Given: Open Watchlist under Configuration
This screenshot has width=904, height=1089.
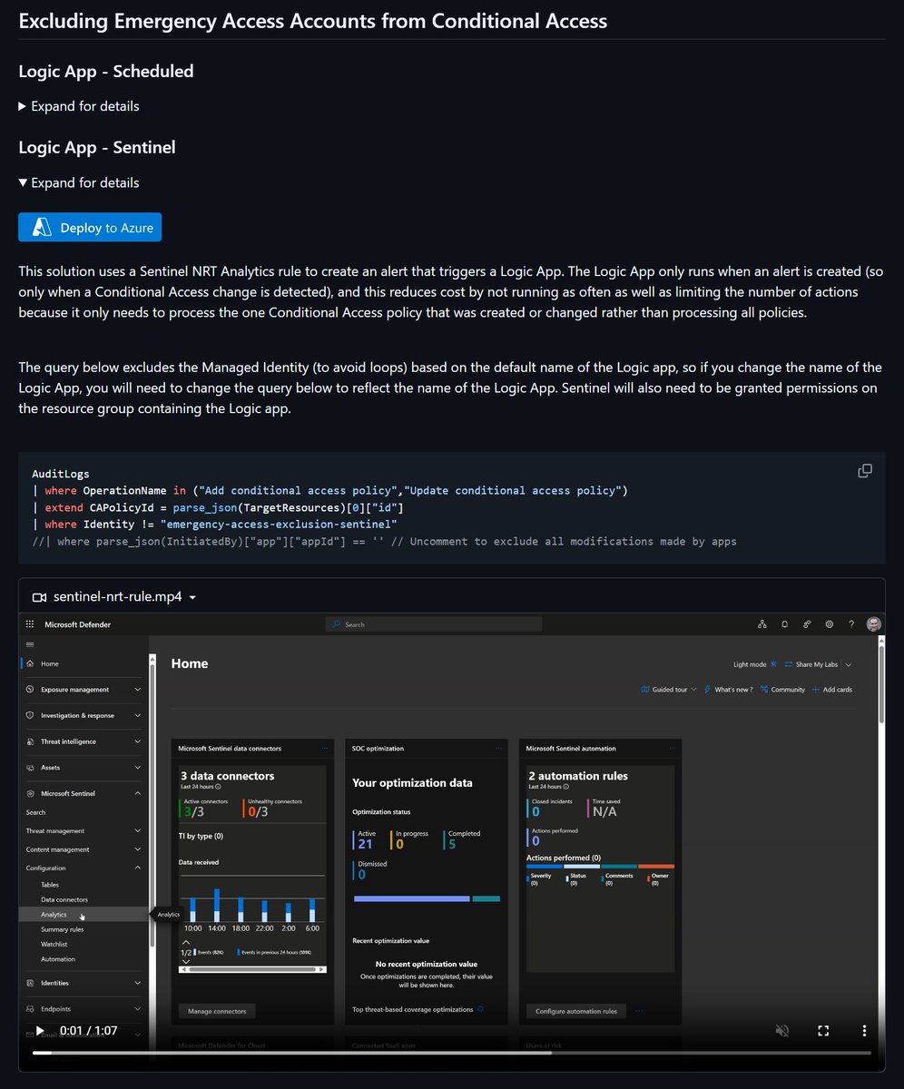Looking at the screenshot, I should click(x=54, y=944).
